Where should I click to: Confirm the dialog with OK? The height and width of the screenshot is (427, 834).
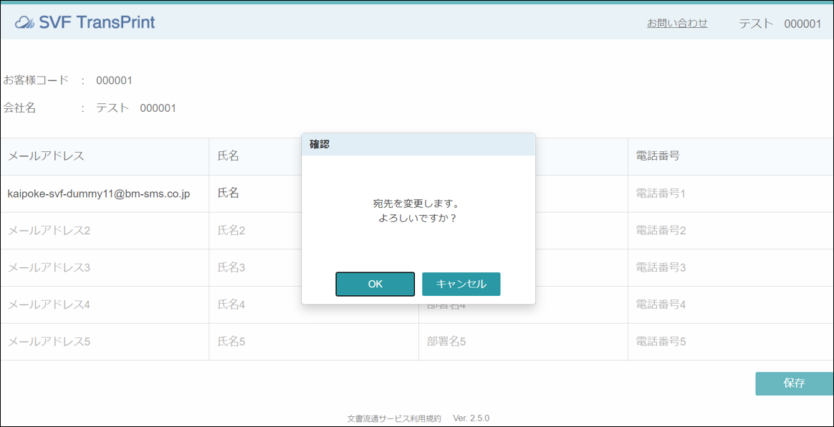375,284
